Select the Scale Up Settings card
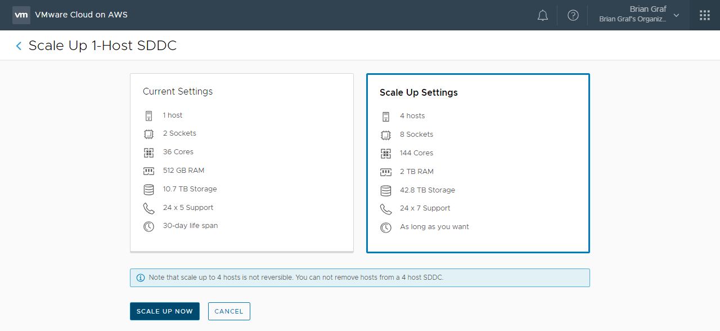The width and height of the screenshot is (720, 331). coord(478,163)
